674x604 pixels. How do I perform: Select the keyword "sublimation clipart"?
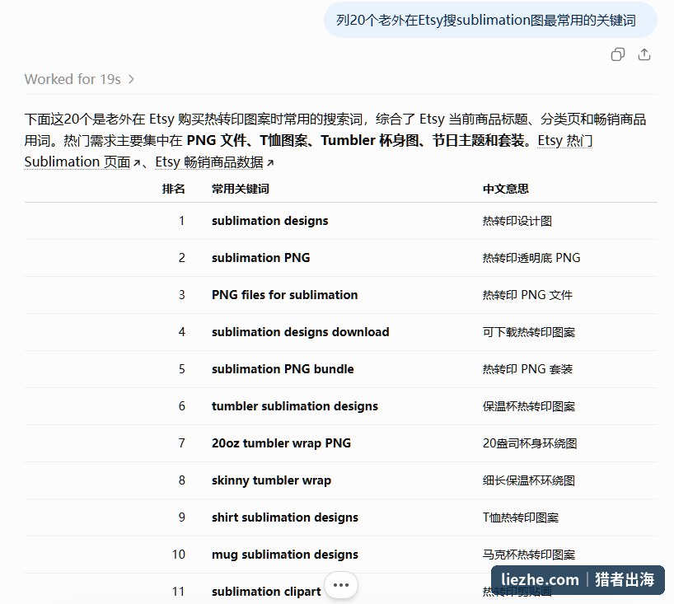(266, 591)
